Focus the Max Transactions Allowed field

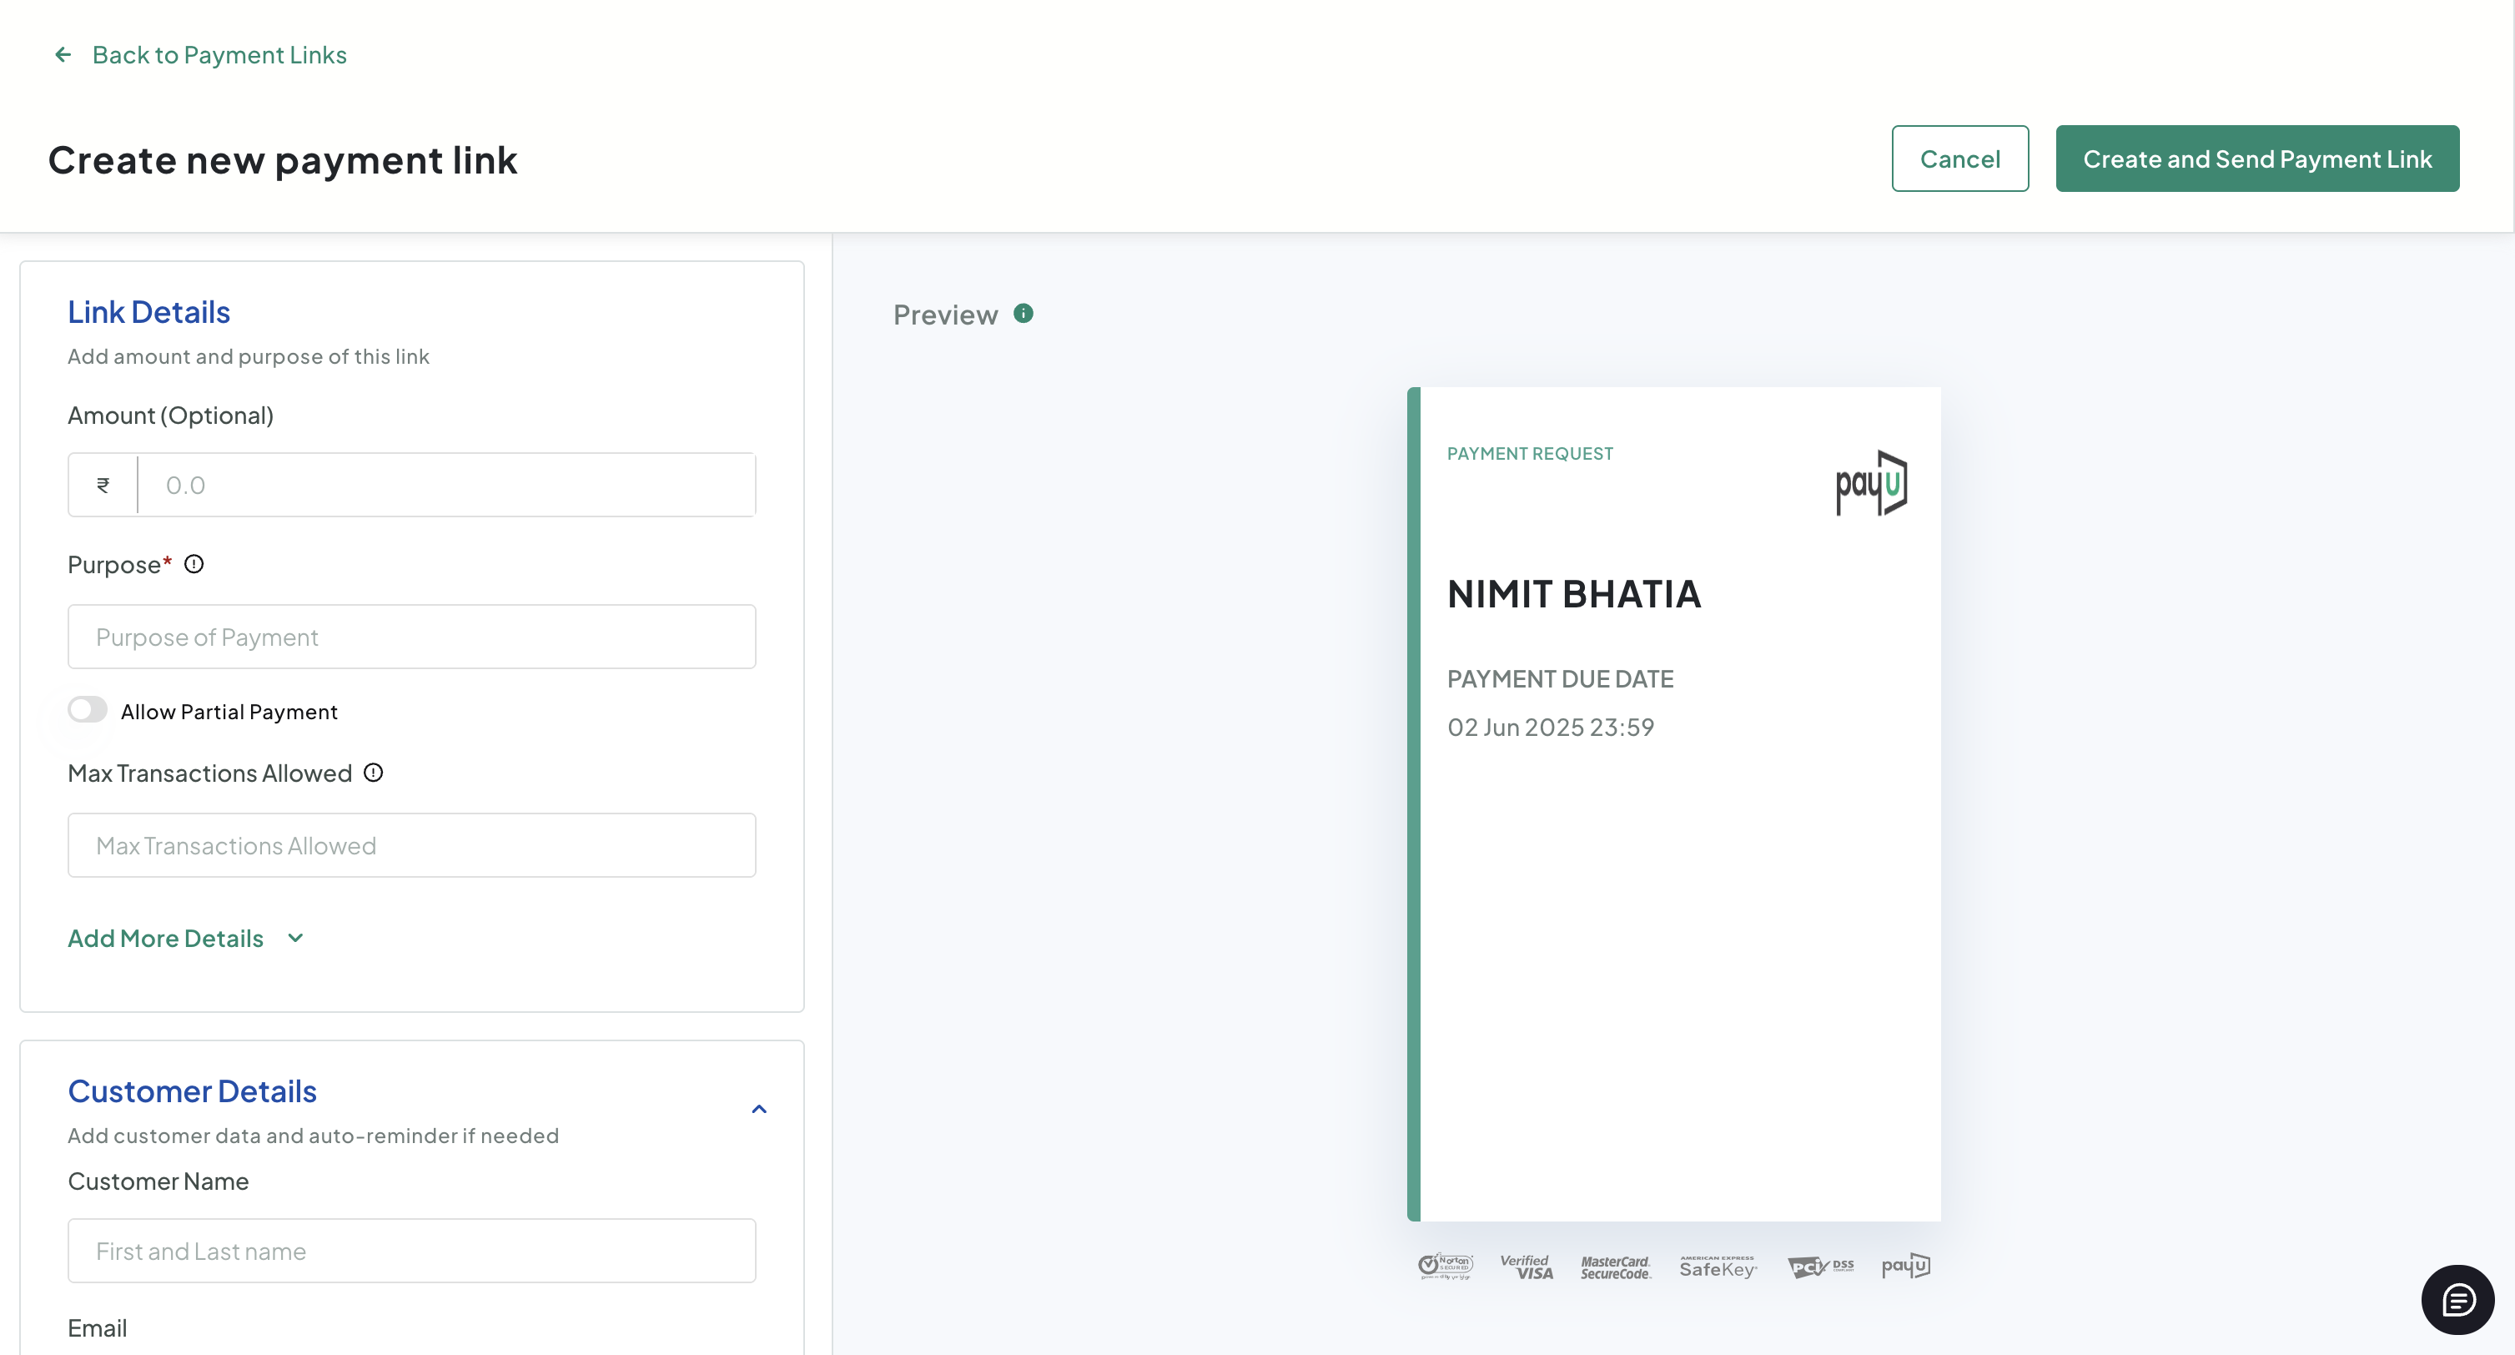412,845
